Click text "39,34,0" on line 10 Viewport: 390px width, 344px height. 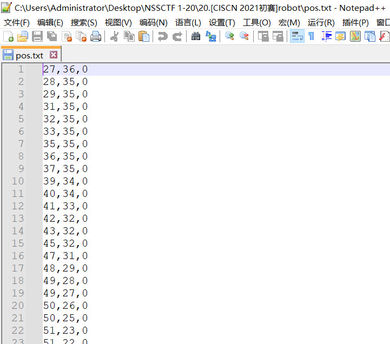(x=65, y=181)
